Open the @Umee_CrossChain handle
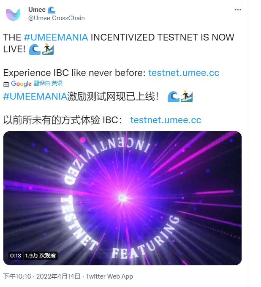This screenshot has width=261, height=287. [57, 18]
